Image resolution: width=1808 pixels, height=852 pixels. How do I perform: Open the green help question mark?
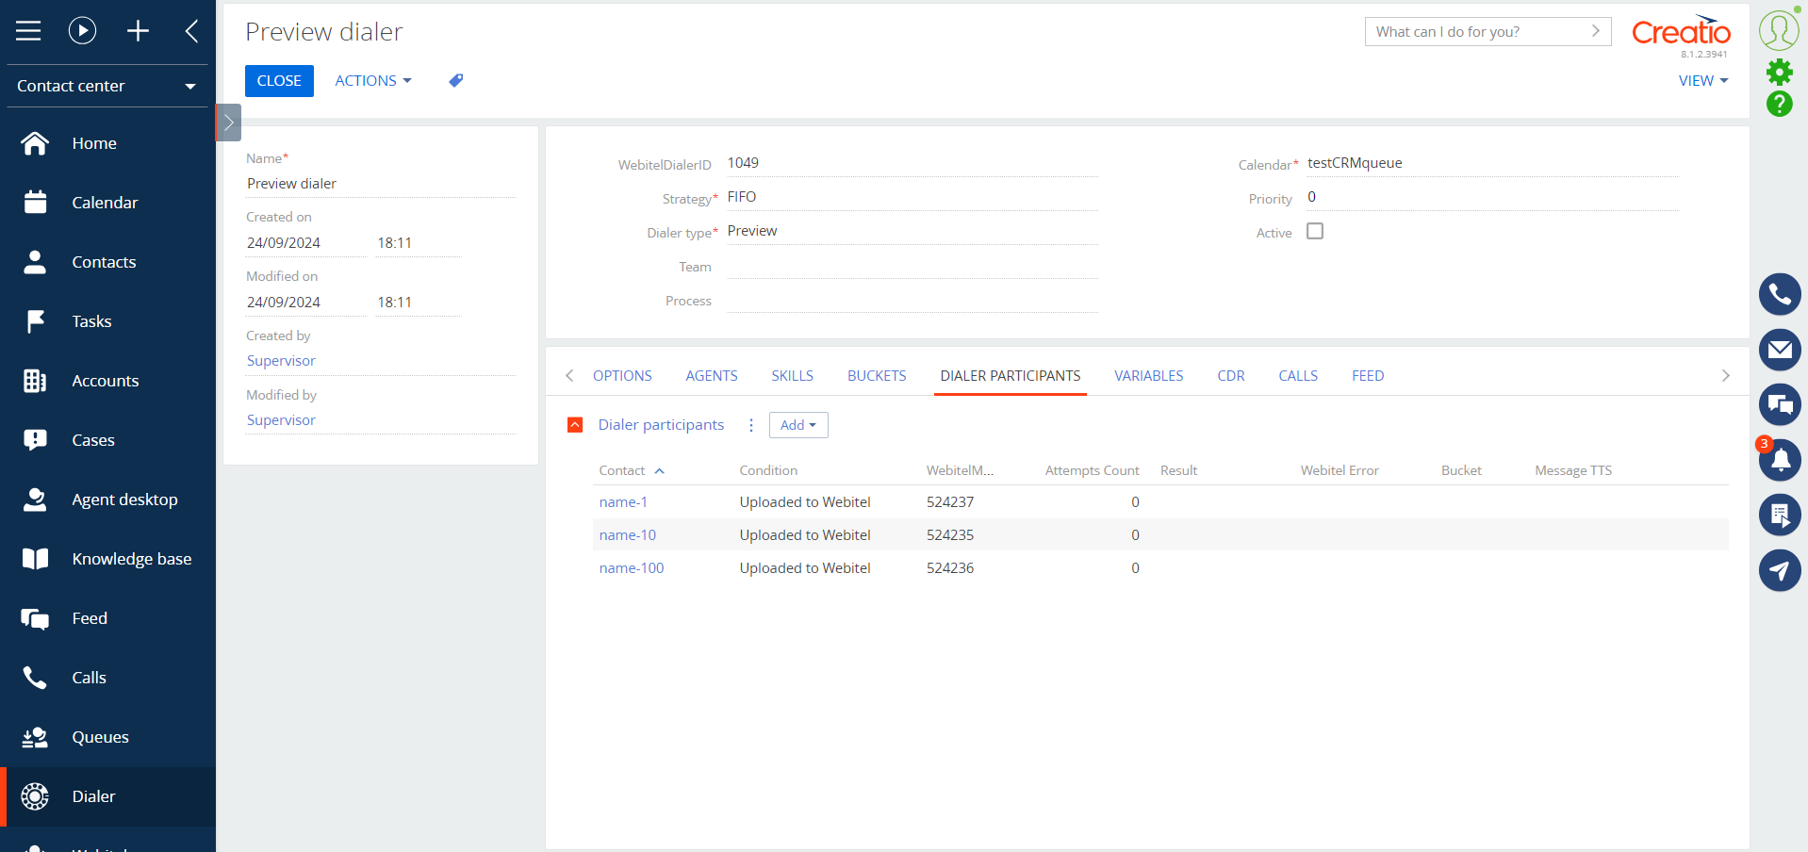pos(1779,104)
